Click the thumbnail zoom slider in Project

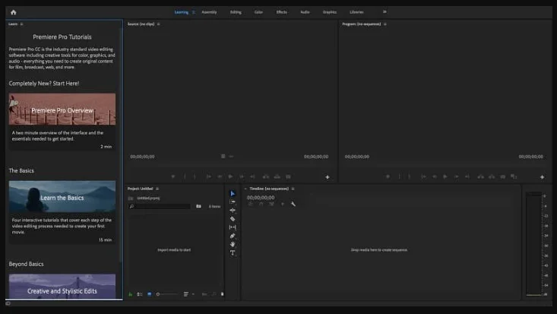(x=167, y=294)
